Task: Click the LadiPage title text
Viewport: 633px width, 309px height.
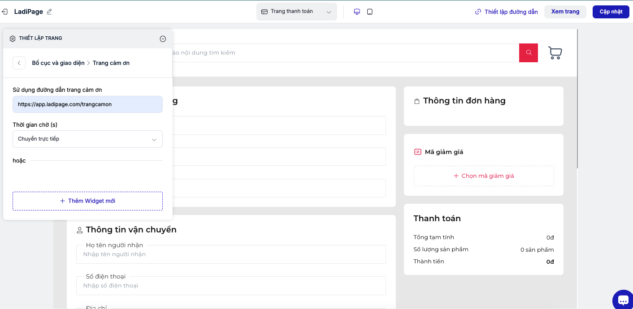Action: click(29, 12)
